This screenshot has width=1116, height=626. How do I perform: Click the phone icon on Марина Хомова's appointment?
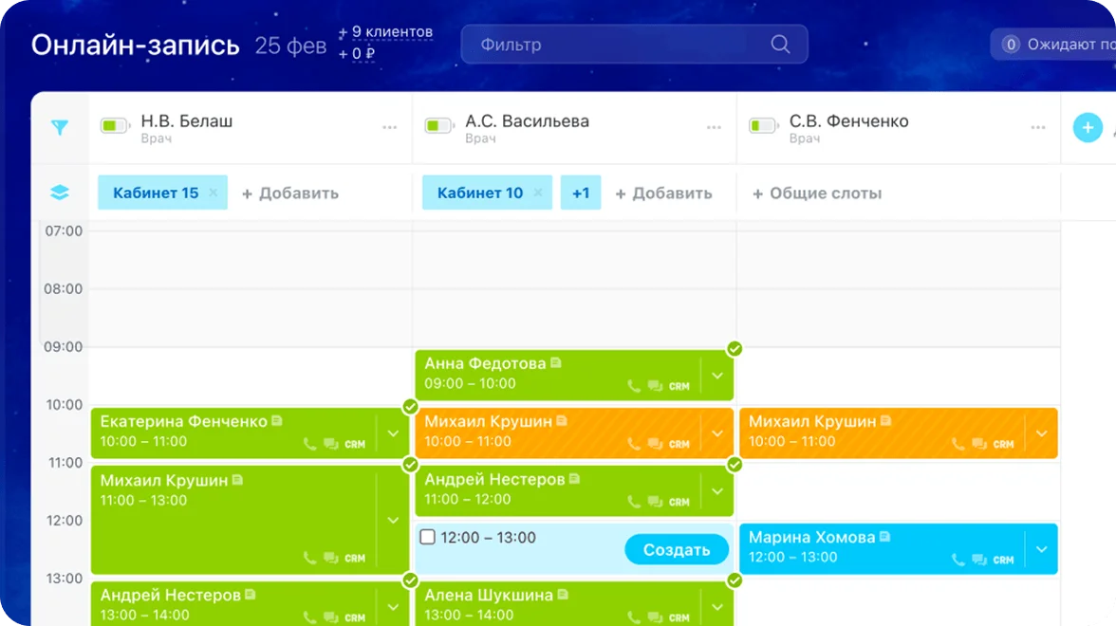pos(958,560)
